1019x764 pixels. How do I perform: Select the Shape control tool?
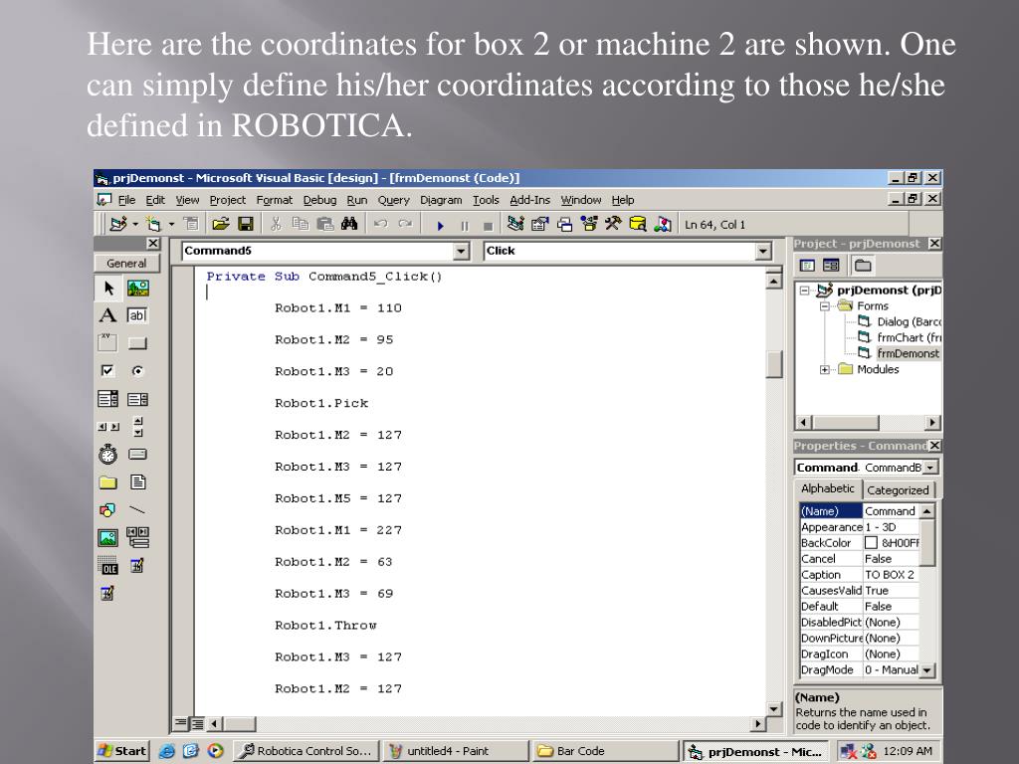tap(107, 510)
